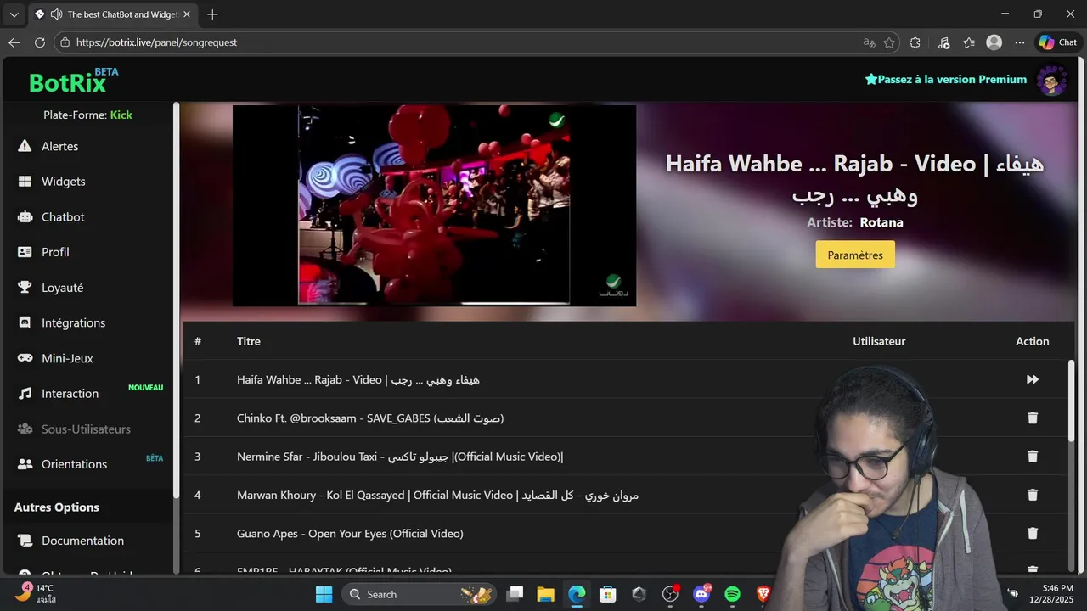Open the Intégrations menu item
Image resolution: width=1087 pixels, height=611 pixels.
pyautogui.click(x=74, y=322)
